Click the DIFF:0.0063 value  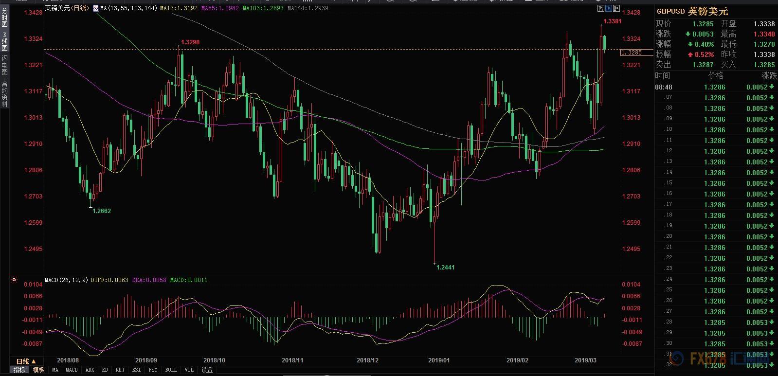[109, 280]
